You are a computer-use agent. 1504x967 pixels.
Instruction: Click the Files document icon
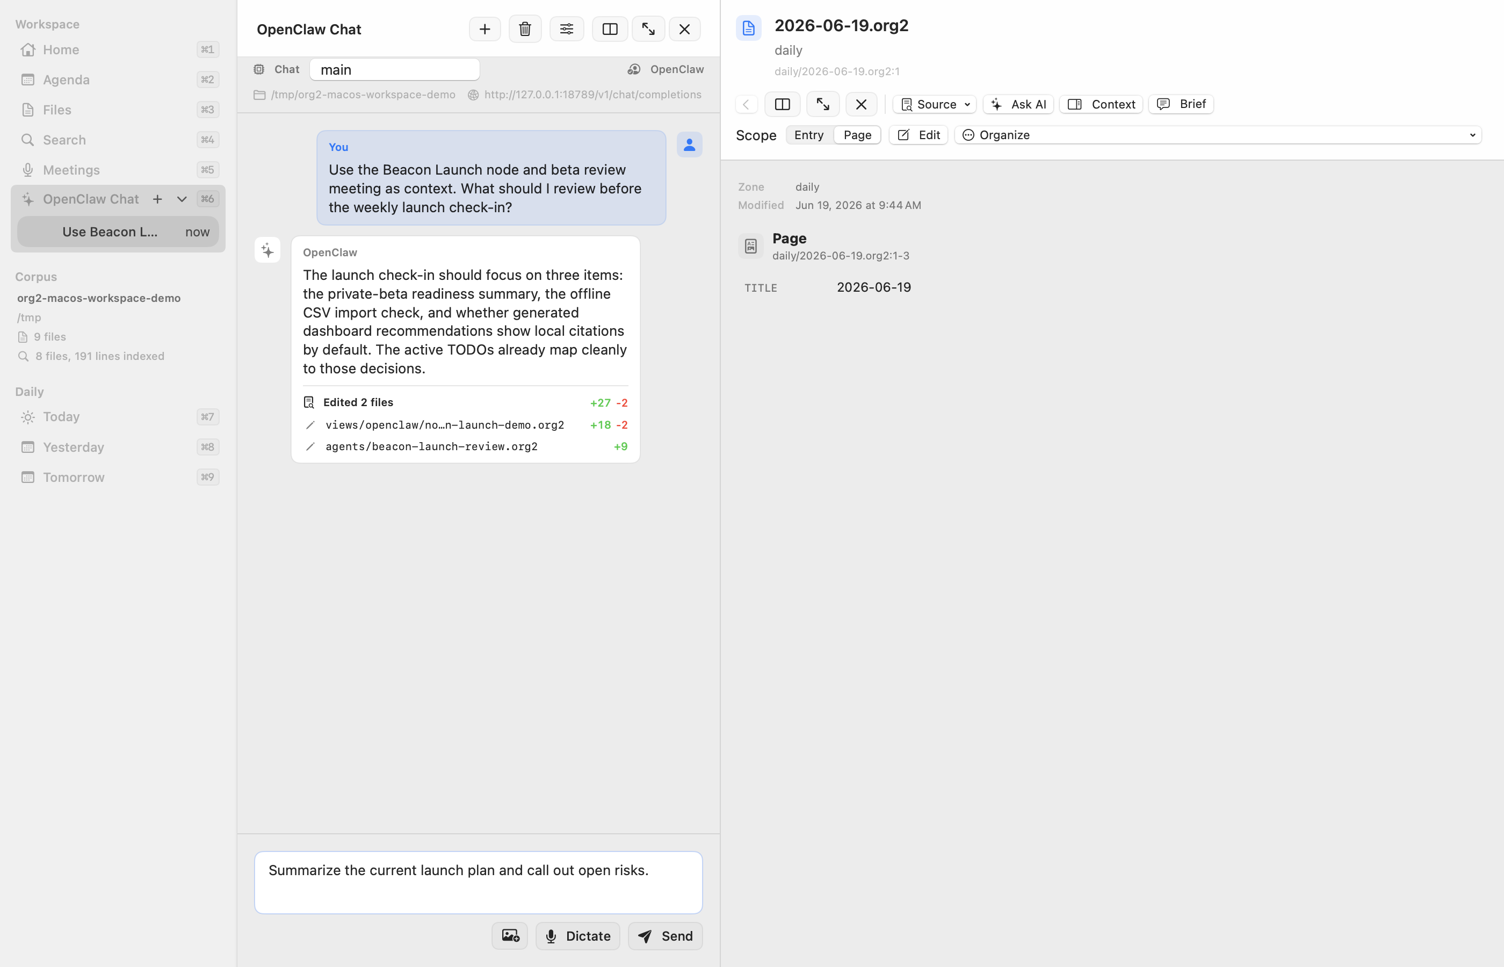[27, 110]
